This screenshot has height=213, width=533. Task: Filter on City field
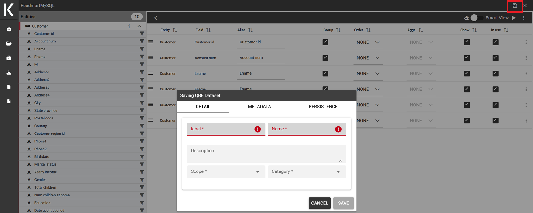pos(142,103)
